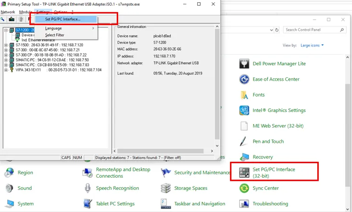Open the System computer icon
The image size is (352, 212).
coord(9,204)
